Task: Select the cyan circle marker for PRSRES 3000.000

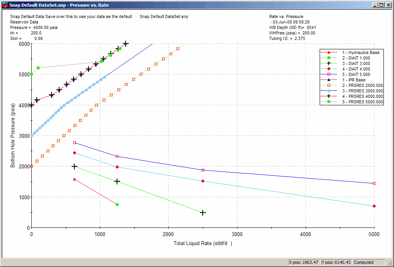Action: (329, 91)
